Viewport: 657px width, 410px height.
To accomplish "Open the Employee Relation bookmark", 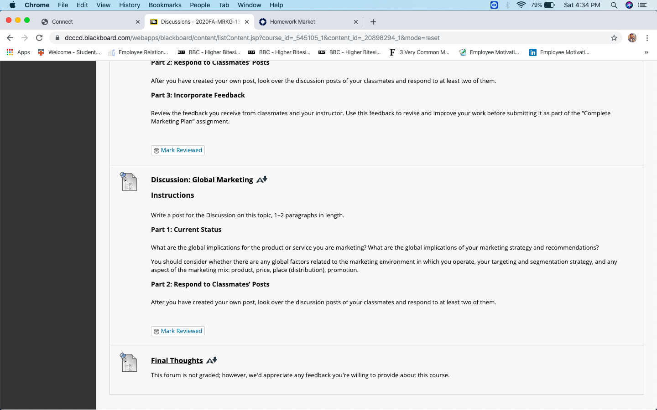I will pos(138,52).
